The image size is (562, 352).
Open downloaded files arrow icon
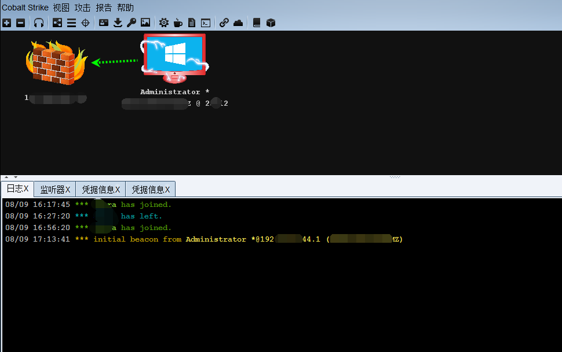(118, 23)
